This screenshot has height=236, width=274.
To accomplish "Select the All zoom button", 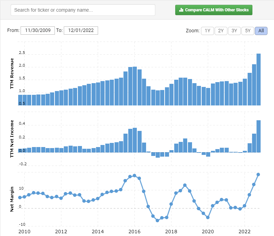I will [x=261, y=31].
